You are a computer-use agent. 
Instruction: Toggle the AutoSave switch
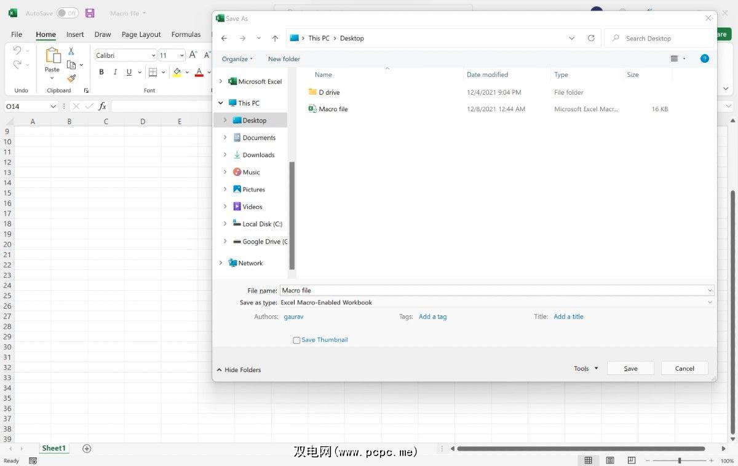67,13
